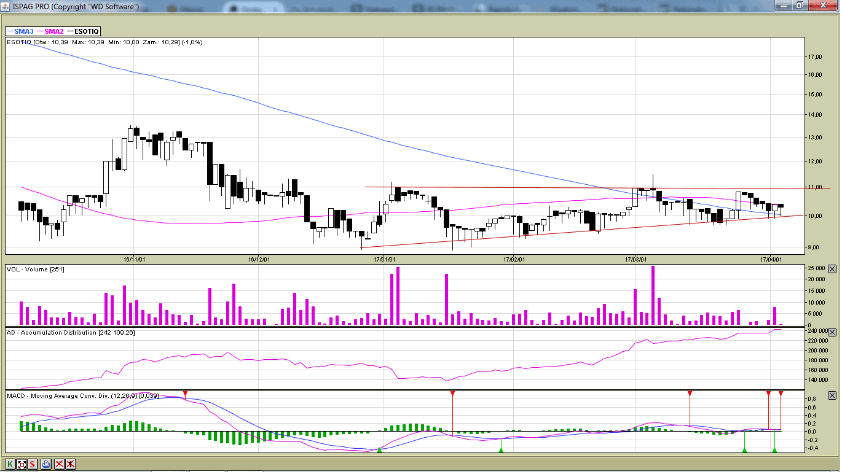Click the red S toolbar button

(33, 464)
